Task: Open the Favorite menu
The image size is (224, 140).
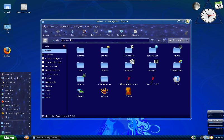Action: (89, 27)
